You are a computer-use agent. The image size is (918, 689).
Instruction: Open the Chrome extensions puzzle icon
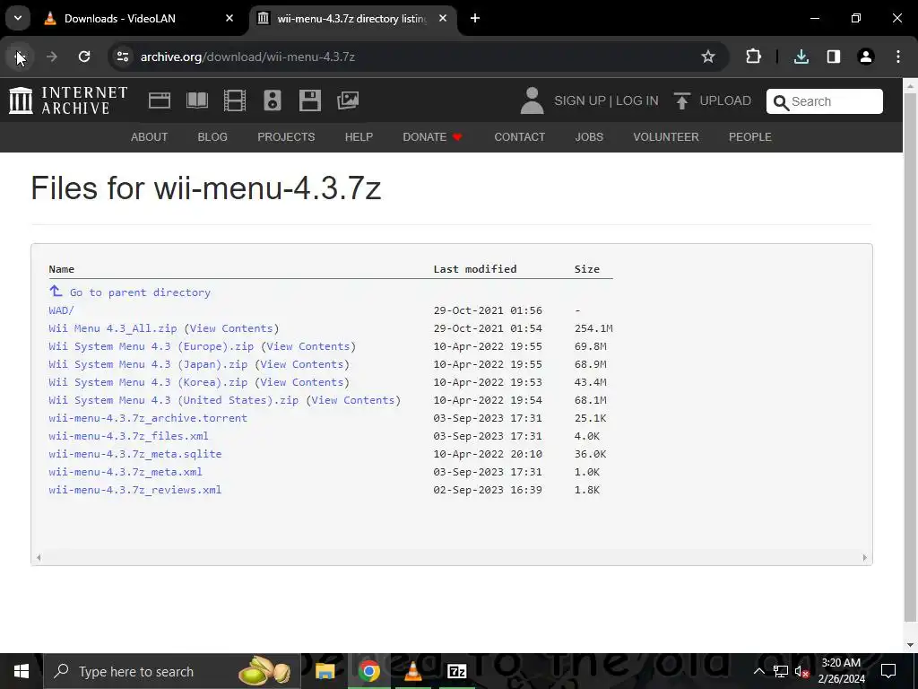753,57
